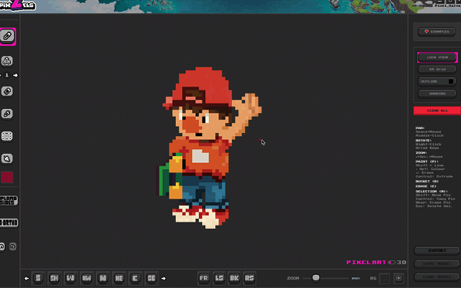Rotate view right with arrow after SE
This screenshot has height=288, width=461.
point(164,279)
